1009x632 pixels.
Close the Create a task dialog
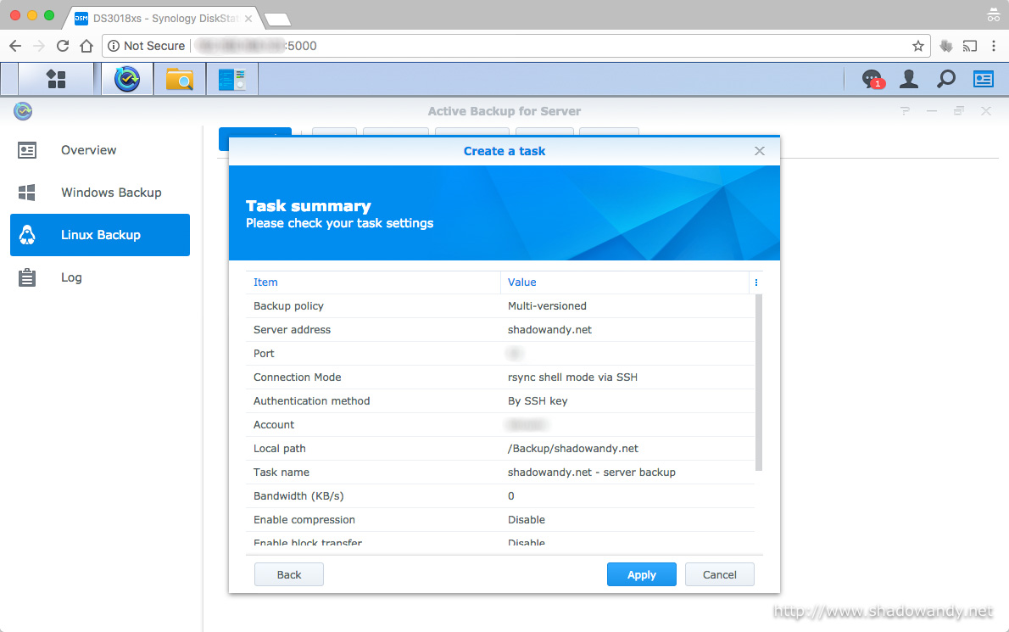tap(760, 151)
